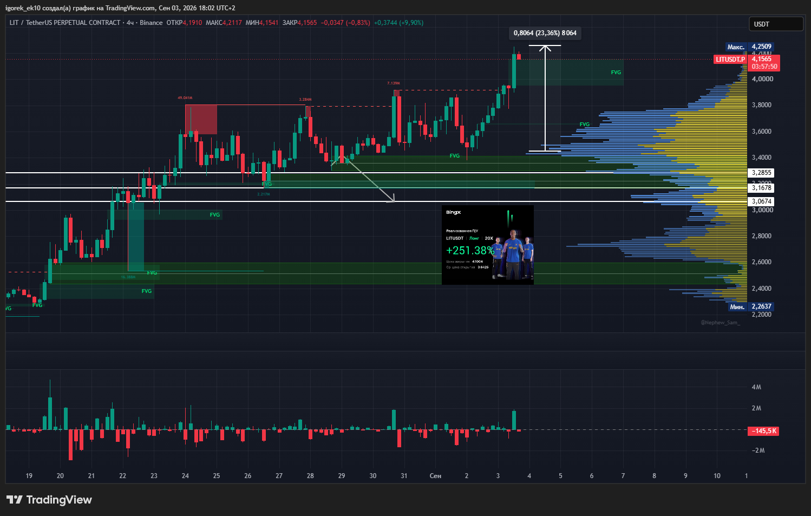The image size is (811, 516).
Task: Click the 2,8000 price axis level
Action: 762,236
